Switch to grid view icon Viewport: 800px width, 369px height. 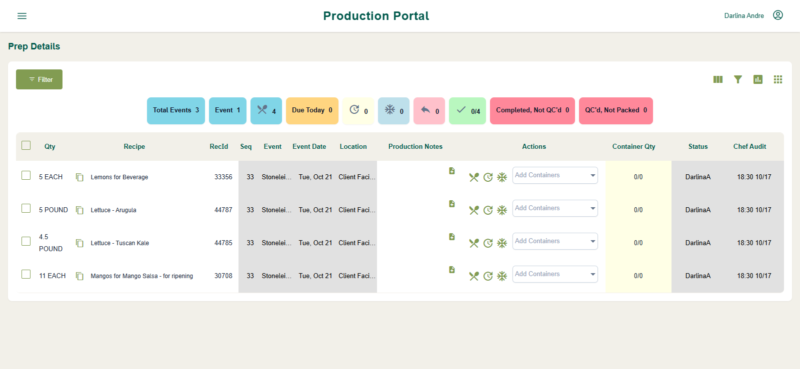pos(778,79)
